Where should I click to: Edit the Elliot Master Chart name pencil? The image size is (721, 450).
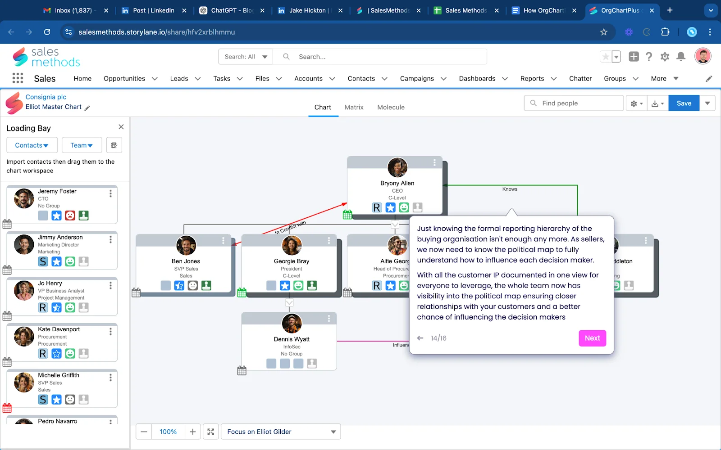(87, 108)
